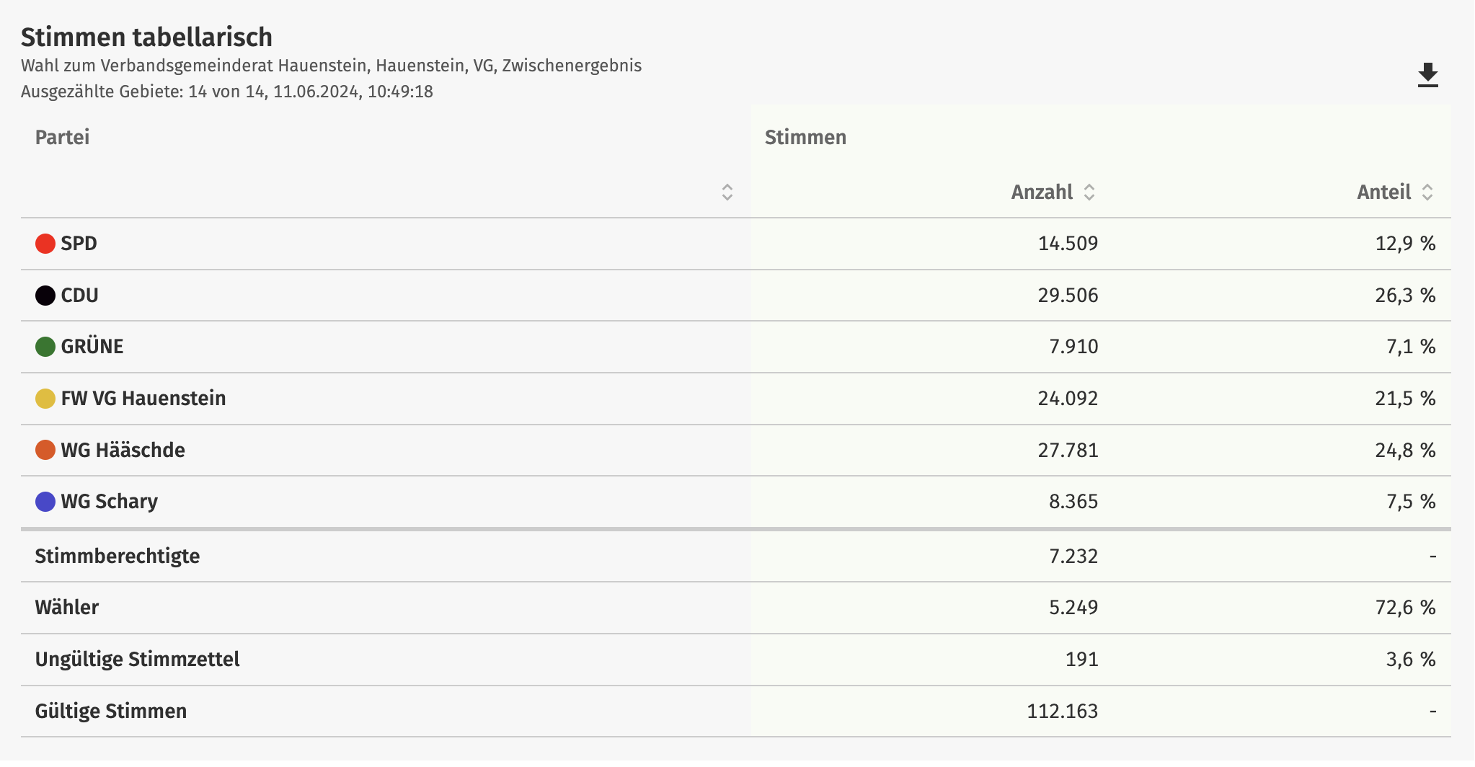Select the CDU party row label

79,296
